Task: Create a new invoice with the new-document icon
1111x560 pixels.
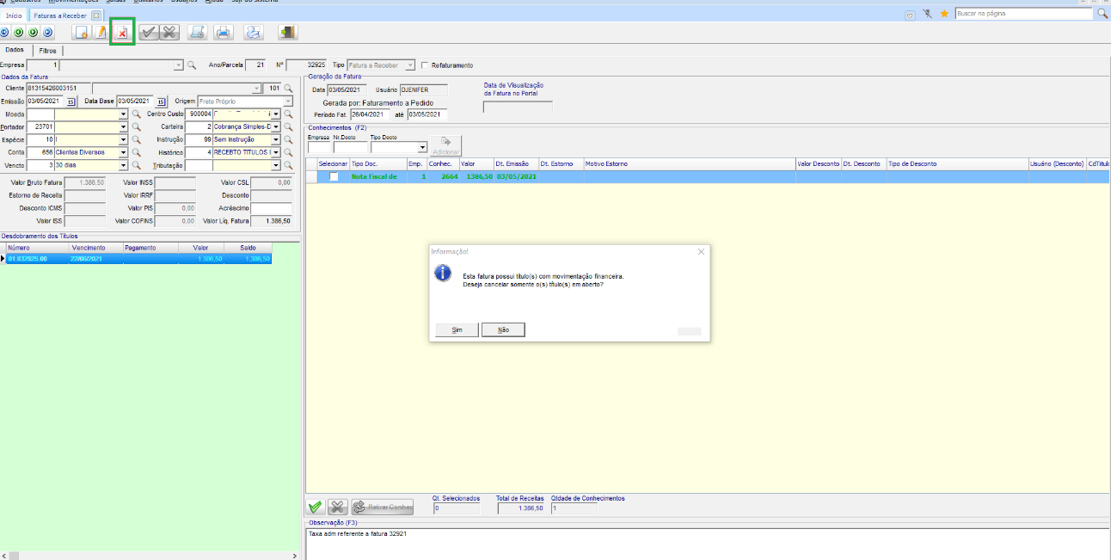Action: click(x=82, y=33)
